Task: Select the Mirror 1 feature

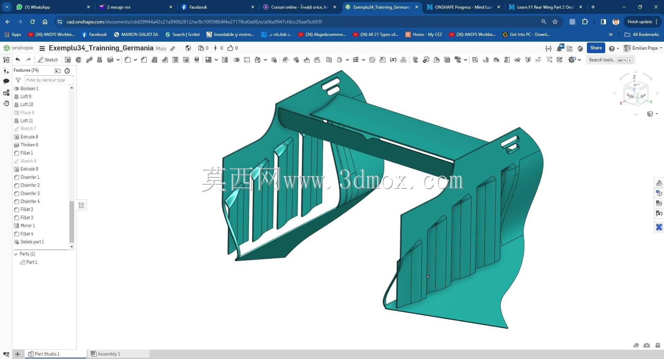Action: 28,226
